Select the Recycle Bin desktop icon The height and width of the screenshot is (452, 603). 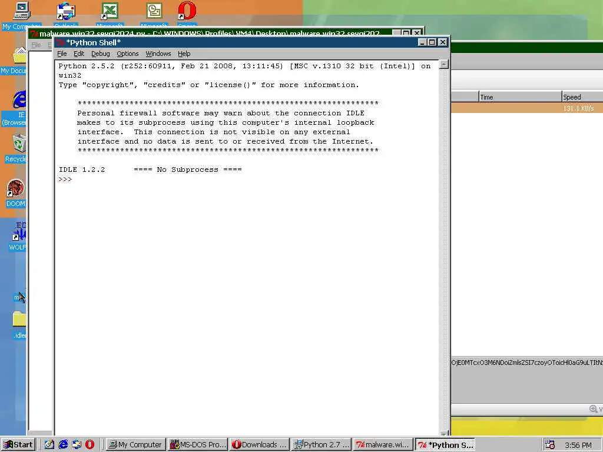click(15, 148)
